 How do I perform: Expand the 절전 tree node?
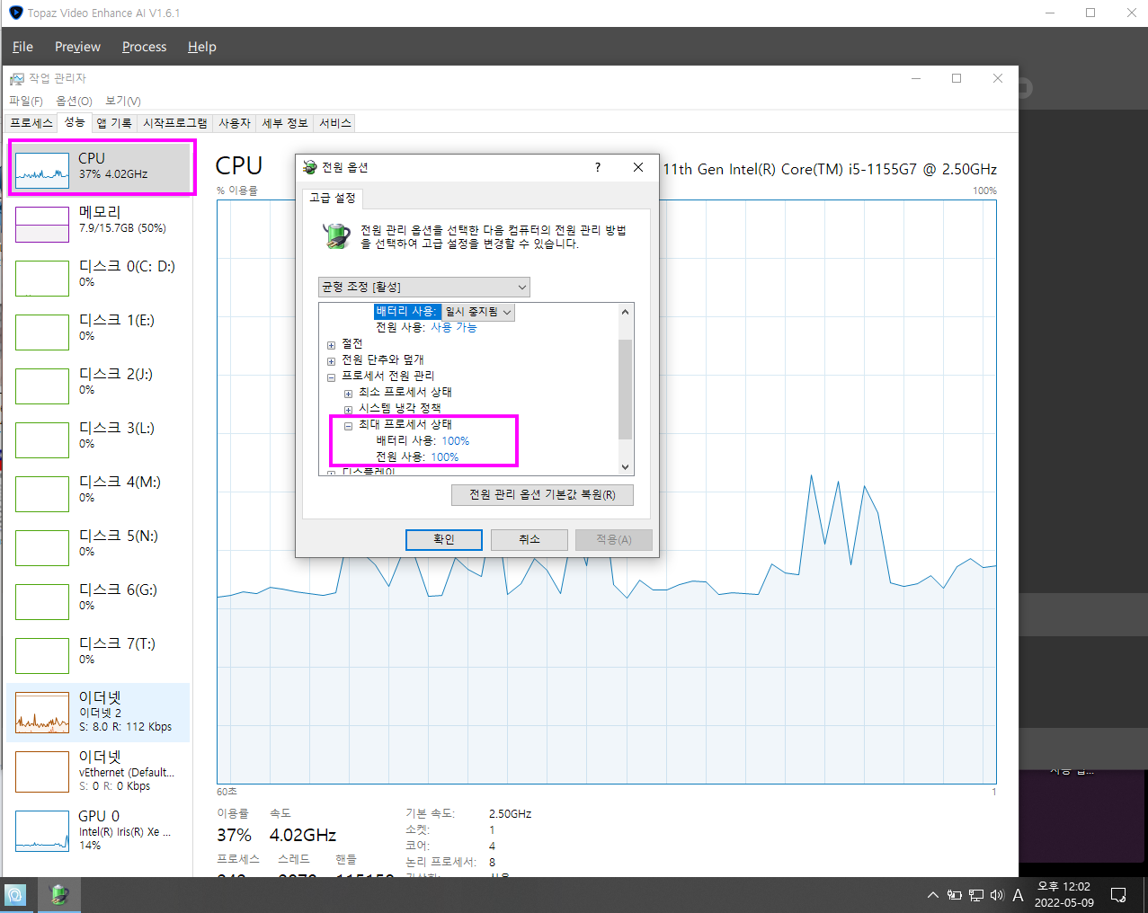tap(331, 345)
